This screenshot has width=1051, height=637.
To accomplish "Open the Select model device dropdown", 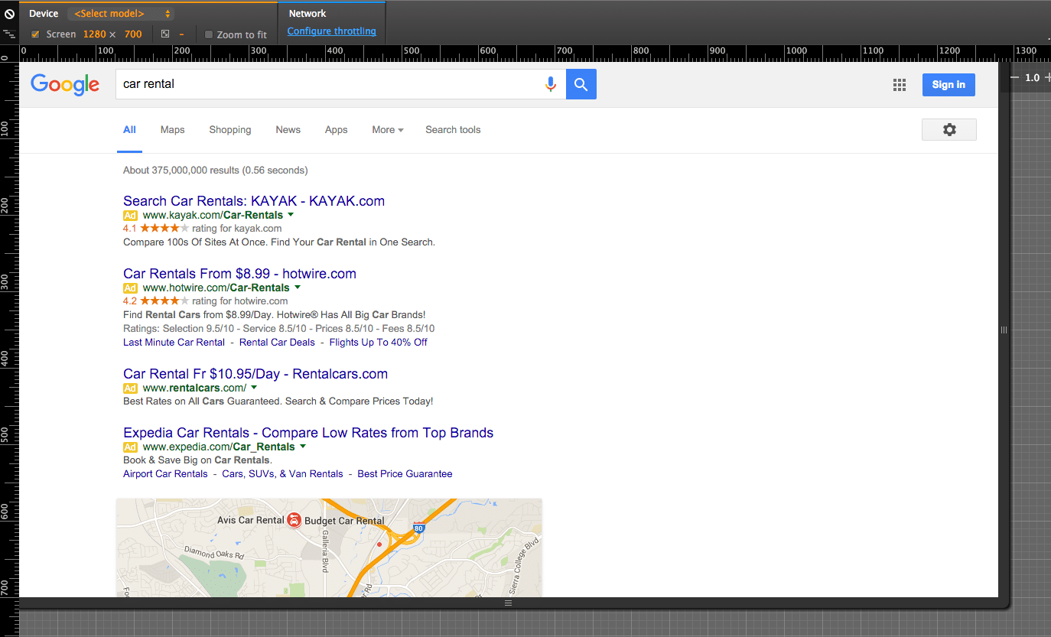I will (120, 14).
